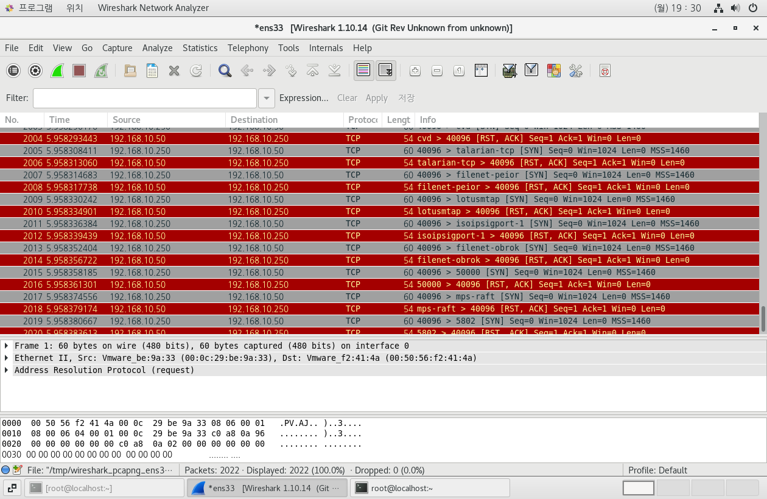This screenshot has width=767, height=499.
Task: Find a packet with magnifier icon
Action: click(225, 71)
